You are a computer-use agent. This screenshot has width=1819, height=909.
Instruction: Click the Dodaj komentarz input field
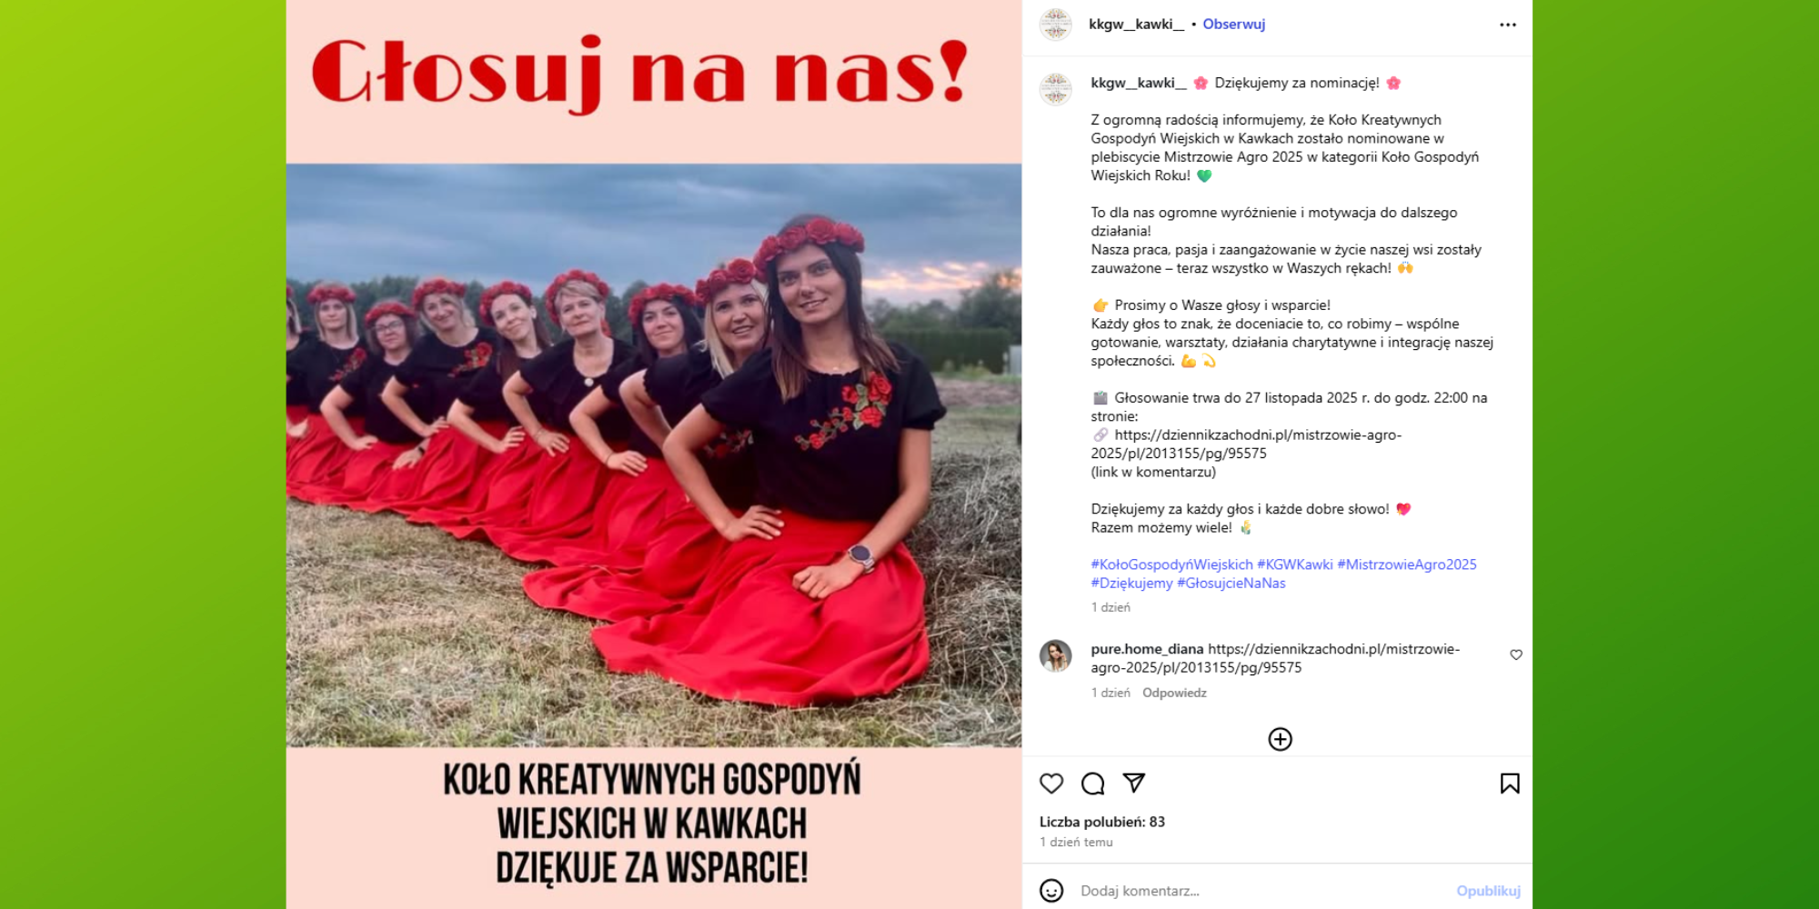pos(1262,891)
